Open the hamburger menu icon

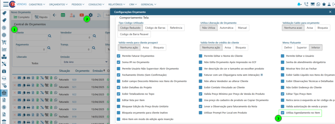click(x=6, y=4)
